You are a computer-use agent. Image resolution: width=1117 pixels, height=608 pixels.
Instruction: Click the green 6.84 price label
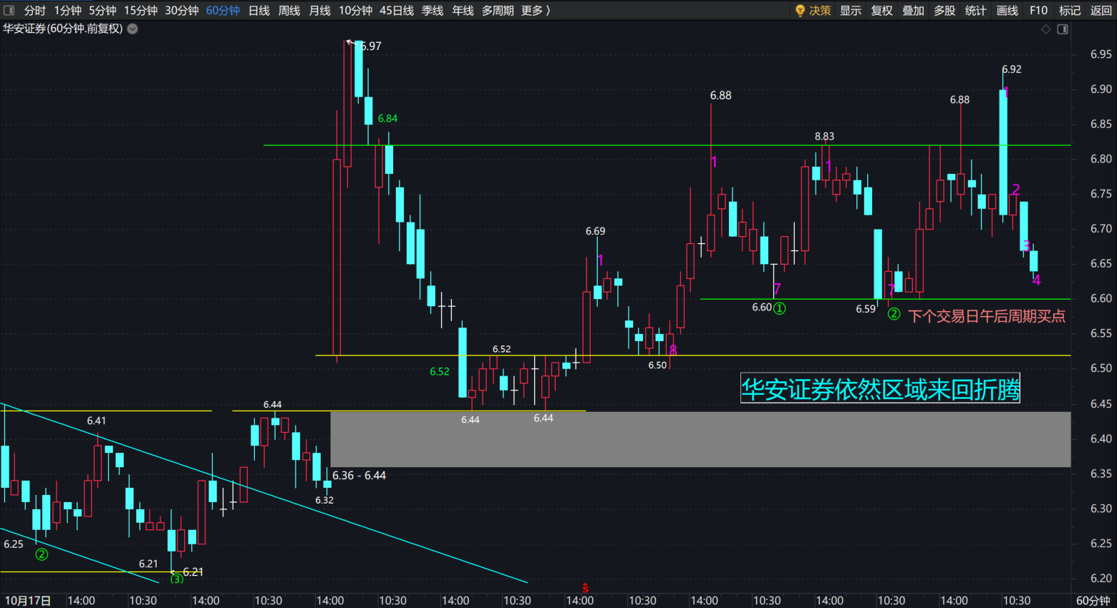[387, 119]
